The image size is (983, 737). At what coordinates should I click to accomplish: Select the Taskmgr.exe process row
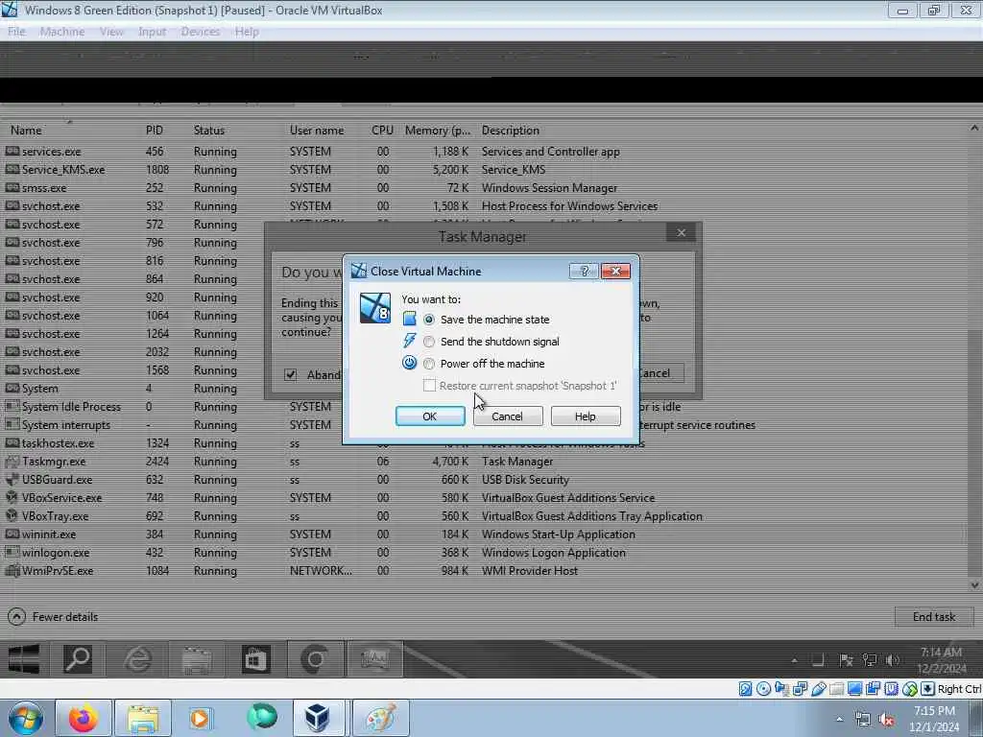coord(483,462)
